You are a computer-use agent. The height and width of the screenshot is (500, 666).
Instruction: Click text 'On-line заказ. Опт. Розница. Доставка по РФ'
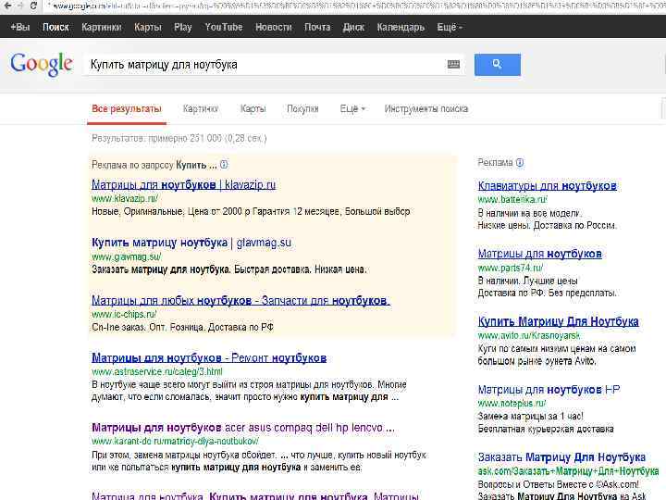(182, 328)
